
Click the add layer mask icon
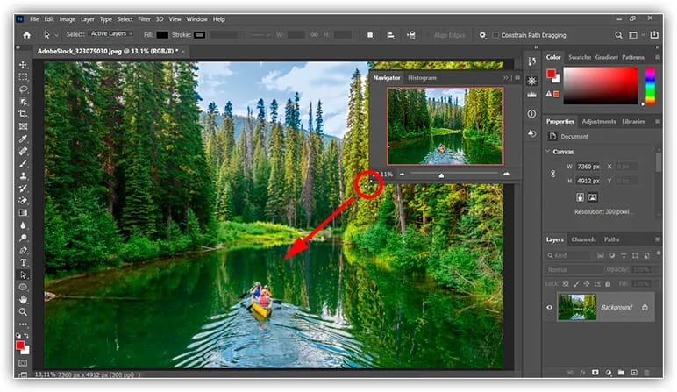pos(595,372)
